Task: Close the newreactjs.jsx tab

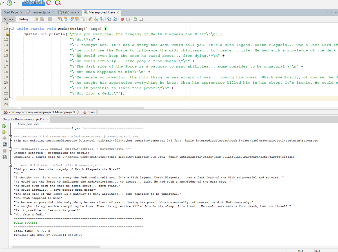Action: pyautogui.click(x=53, y=13)
